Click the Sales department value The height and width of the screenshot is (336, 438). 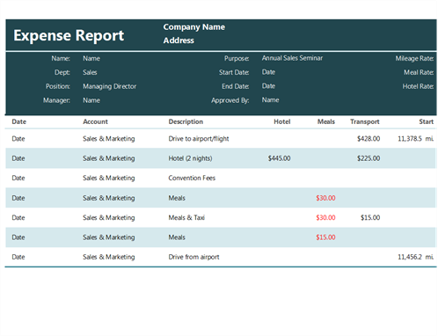(90, 72)
